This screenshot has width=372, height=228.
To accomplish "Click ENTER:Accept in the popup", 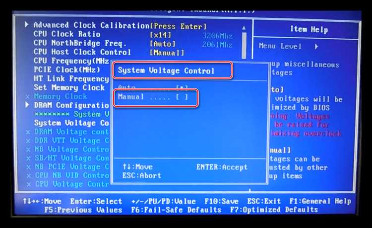I will [x=222, y=167].
